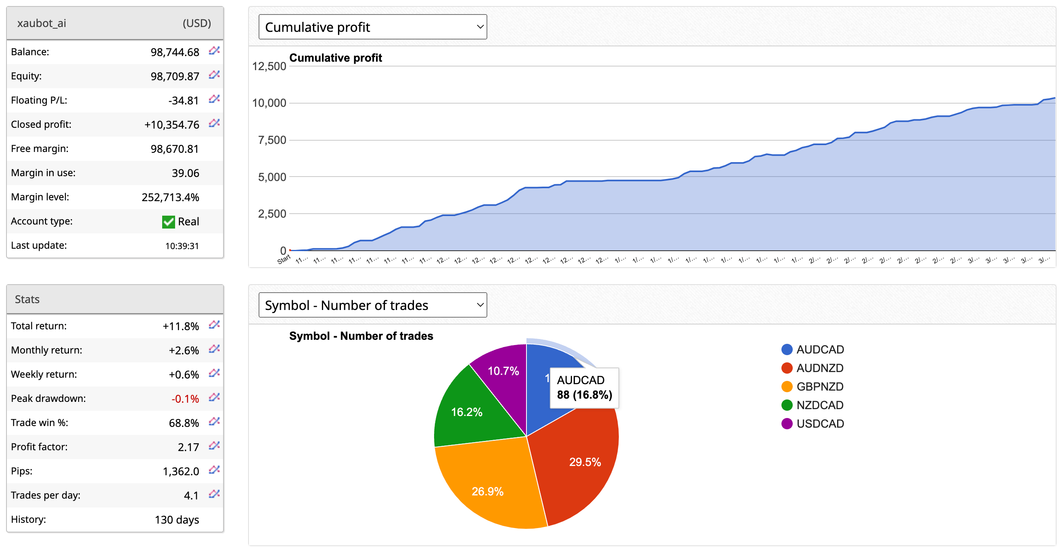The image size is (1061, 549).
Task: Open chart icon beside Balance value
Action: point(214,51)
